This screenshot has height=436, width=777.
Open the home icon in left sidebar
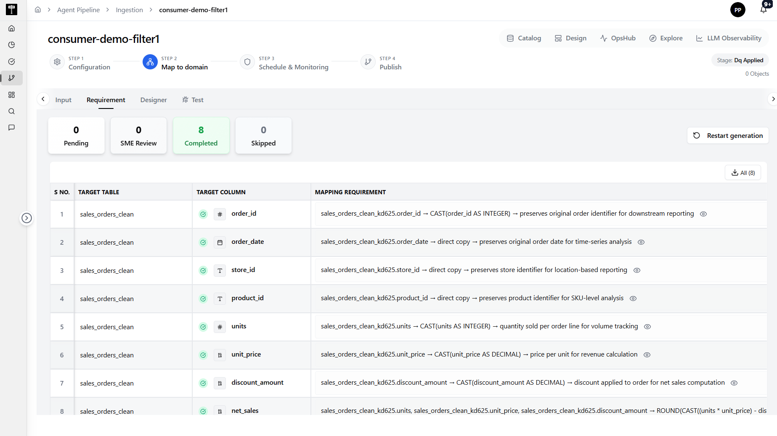point(12,29)
